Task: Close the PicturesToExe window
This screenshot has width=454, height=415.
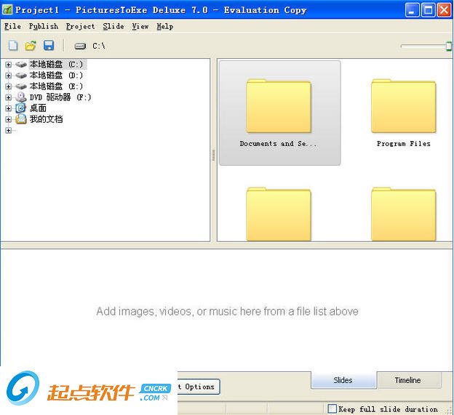Action: coord(444,10)
